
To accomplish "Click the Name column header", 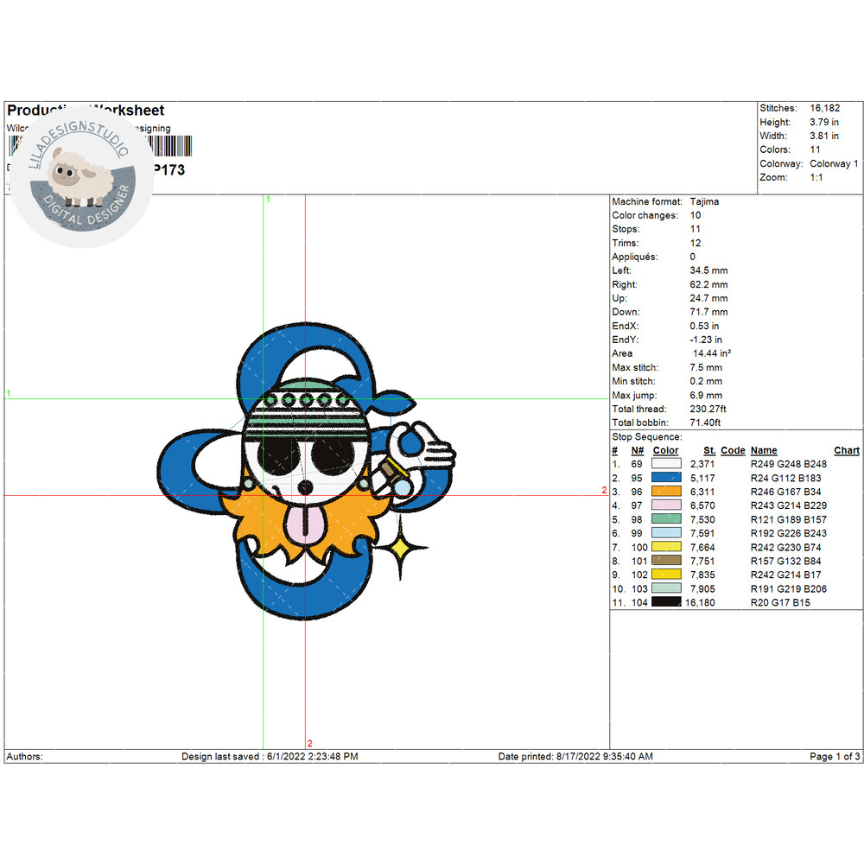I will point(764,450).
